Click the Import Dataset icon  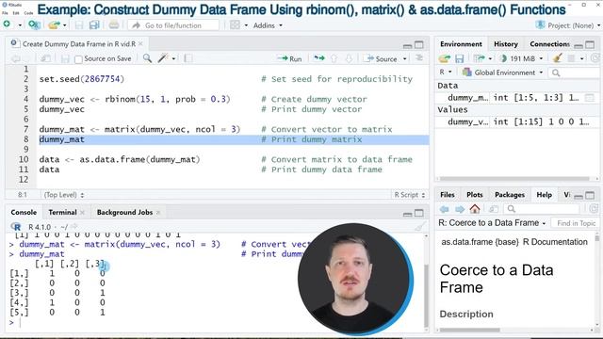(480, 58)
